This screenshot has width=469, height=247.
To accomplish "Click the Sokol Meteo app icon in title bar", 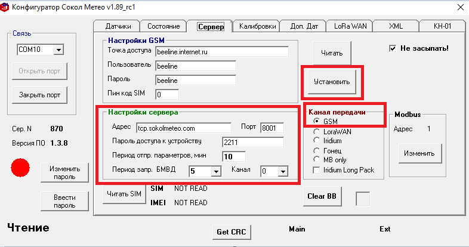I will tap(4, 7).
